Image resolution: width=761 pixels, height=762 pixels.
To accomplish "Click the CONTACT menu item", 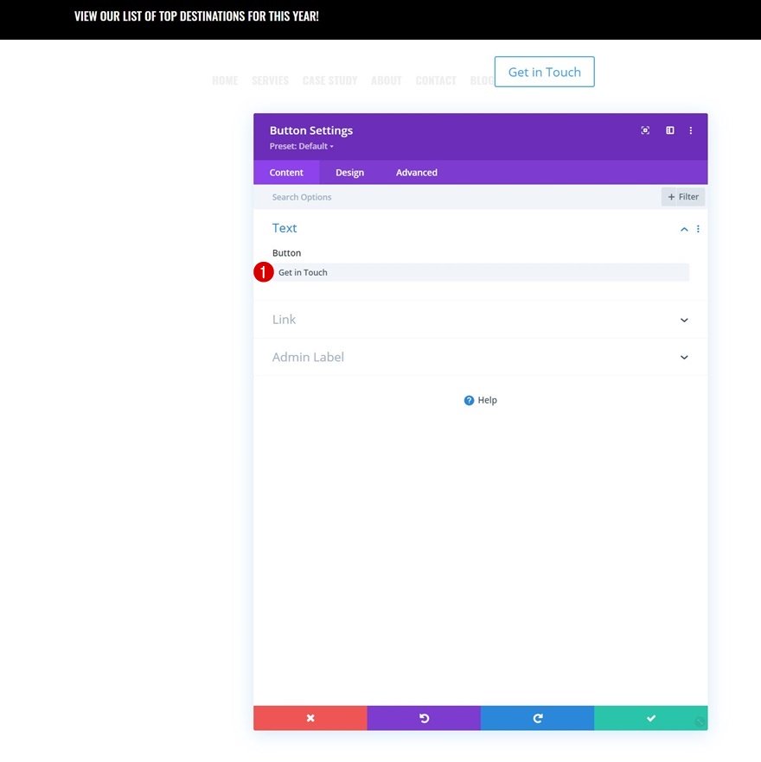I will tap(436, 80).
